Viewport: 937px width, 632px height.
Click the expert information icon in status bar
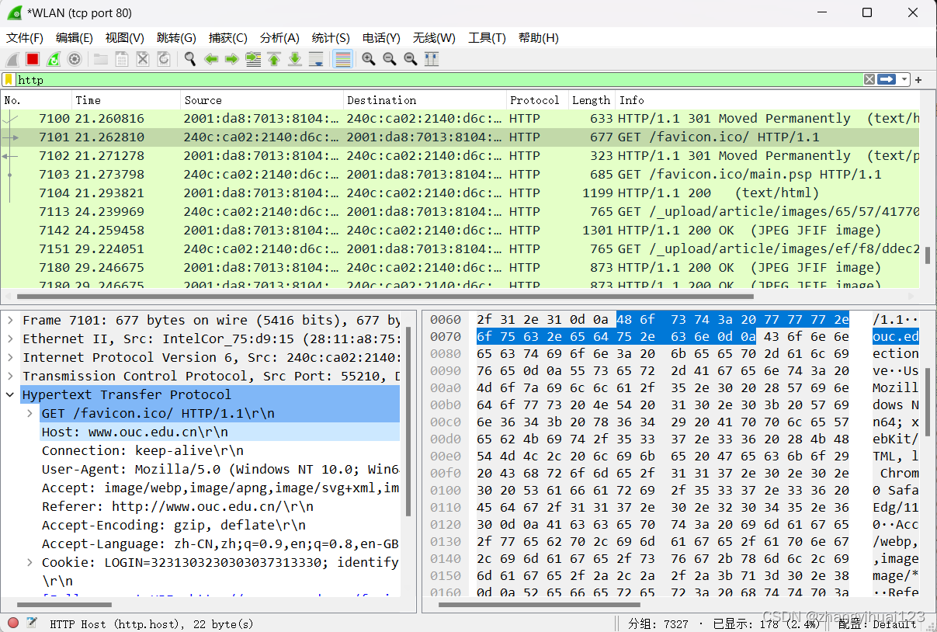point(12,623)
